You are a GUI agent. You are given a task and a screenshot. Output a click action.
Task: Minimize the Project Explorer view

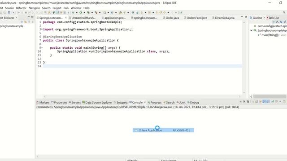click(x=29, y=17)
